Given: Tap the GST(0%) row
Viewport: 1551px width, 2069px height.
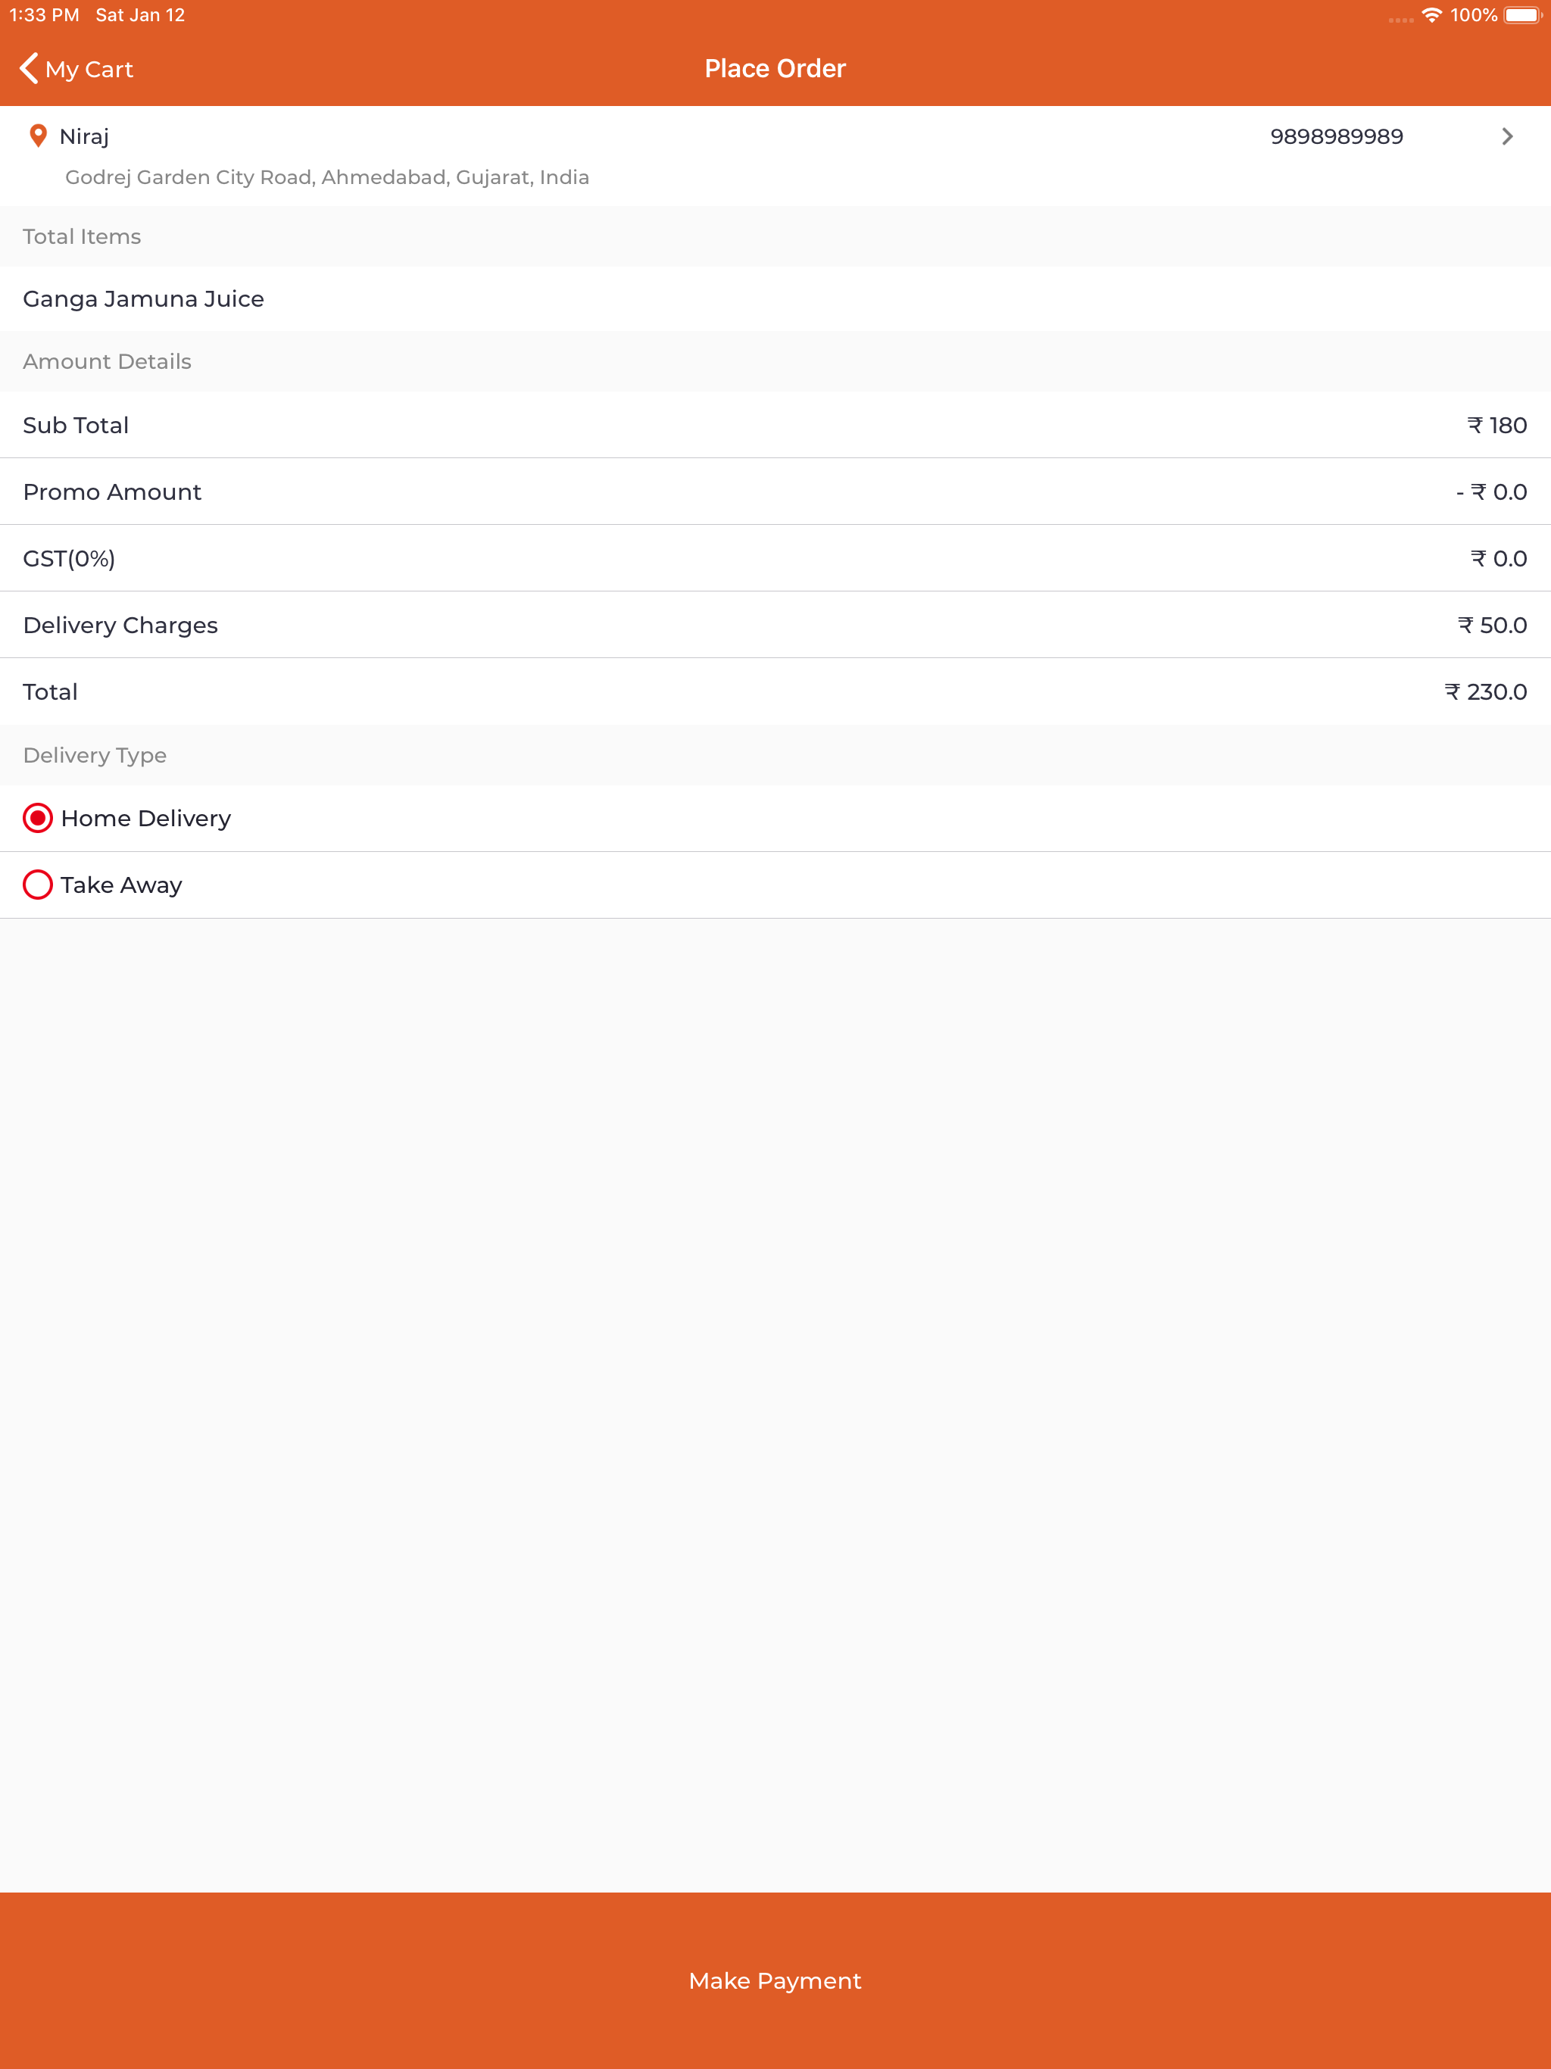Looking at the screenshot, I should point(775,558).
